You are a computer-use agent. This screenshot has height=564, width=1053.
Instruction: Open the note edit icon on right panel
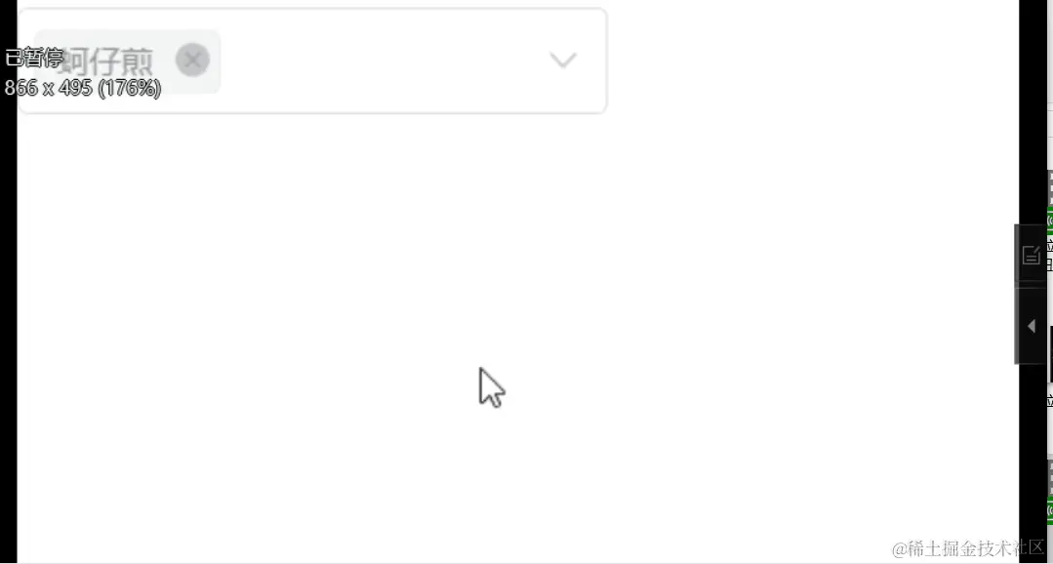click(1031, 256)
